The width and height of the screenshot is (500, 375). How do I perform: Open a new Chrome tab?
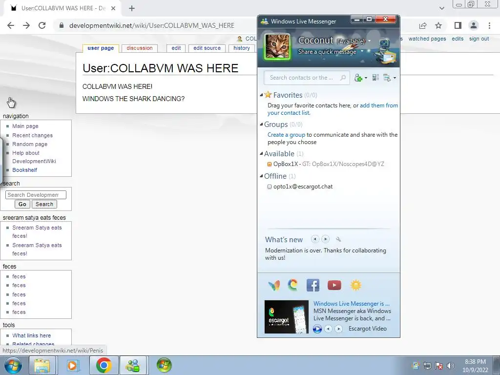pos(132,8)
